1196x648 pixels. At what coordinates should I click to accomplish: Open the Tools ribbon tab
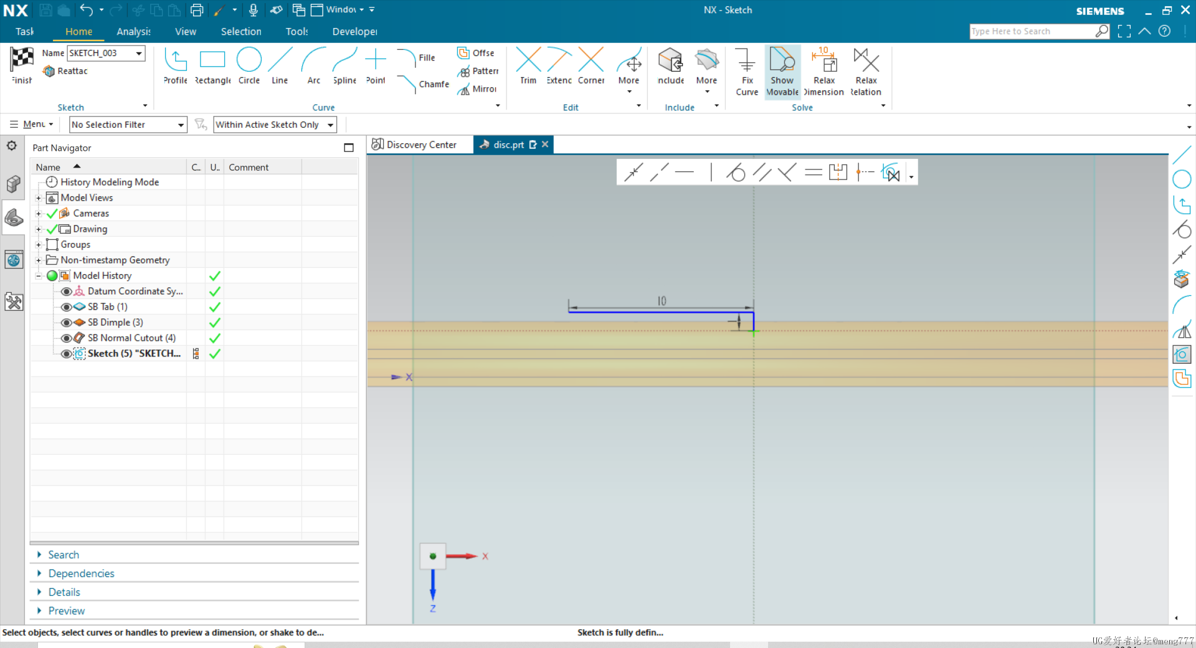pos(297,32)
